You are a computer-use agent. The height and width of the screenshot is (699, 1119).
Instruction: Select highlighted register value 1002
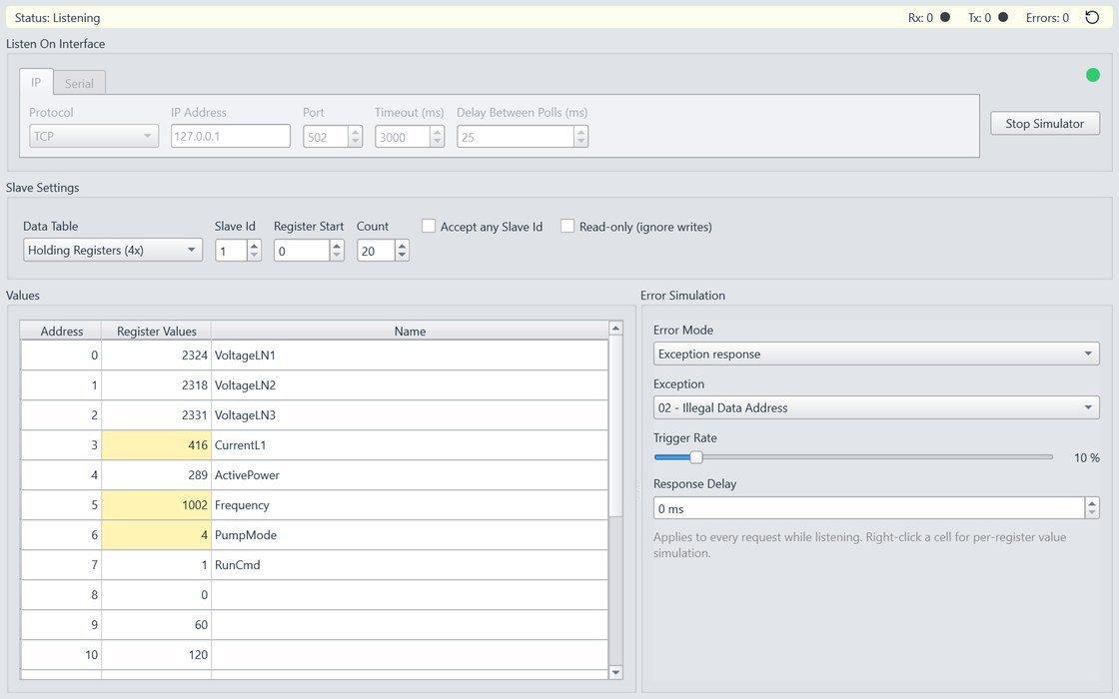click(156, 505)
